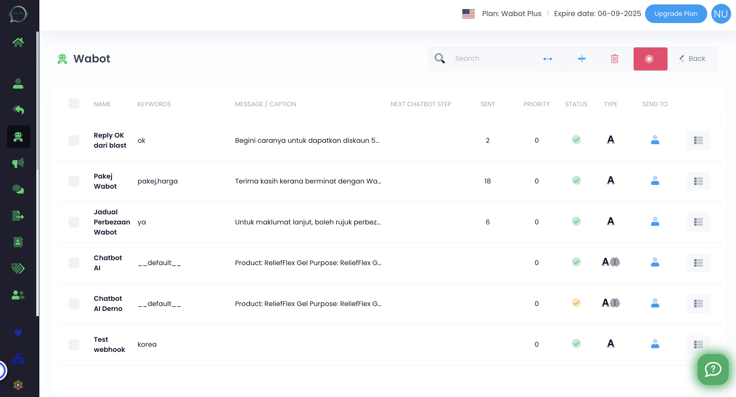Click the magnifier search icon
Viewport: 736px width, 397px height.
click(440, 59)
